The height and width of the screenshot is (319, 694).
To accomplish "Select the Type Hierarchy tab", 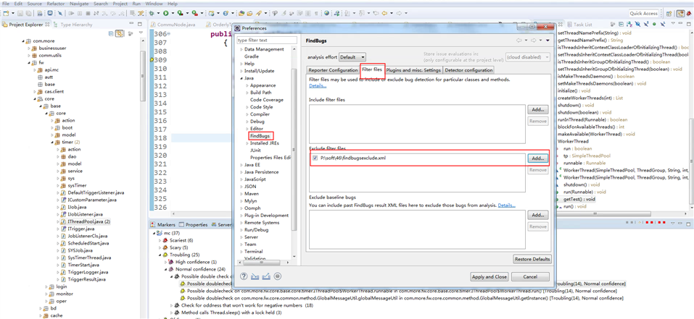I will coord(73,25).
